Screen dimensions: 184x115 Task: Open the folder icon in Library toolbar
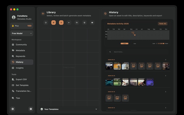tap(77, 22)
